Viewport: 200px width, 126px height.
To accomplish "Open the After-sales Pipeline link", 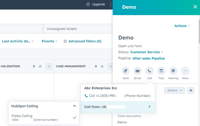I will pos(149,58).
